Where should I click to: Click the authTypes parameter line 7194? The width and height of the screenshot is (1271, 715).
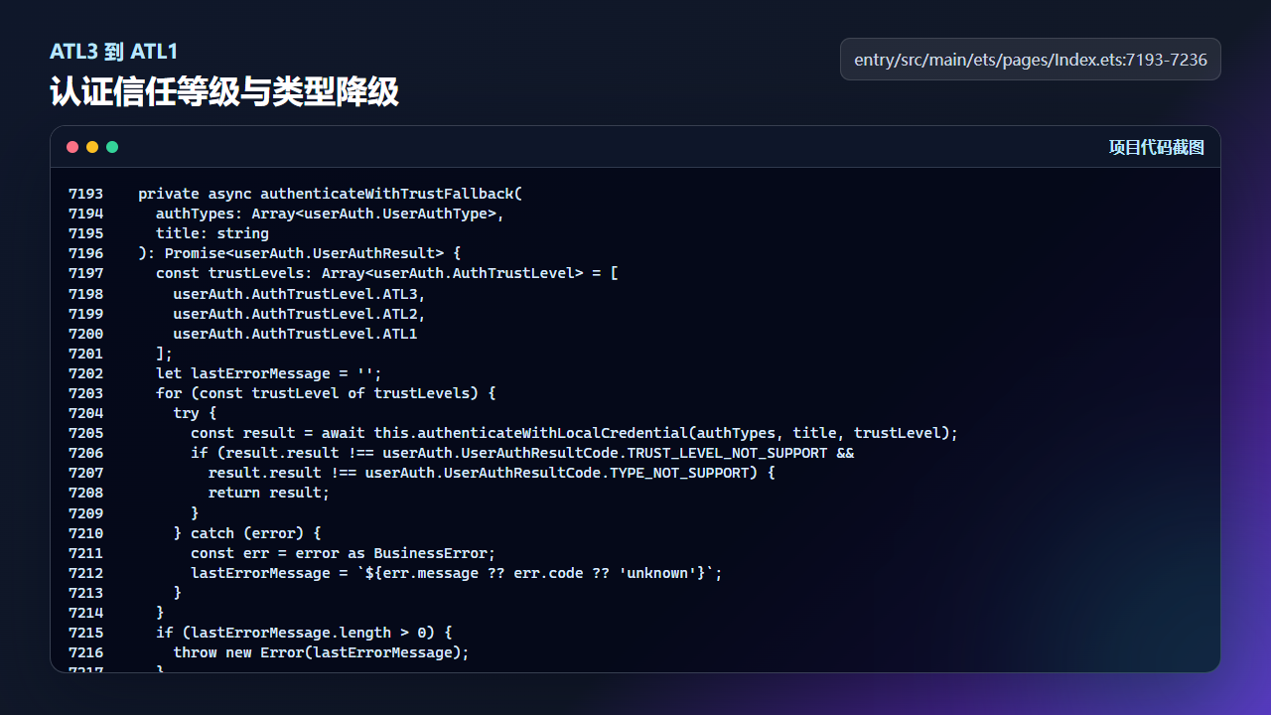pos(331,214)
